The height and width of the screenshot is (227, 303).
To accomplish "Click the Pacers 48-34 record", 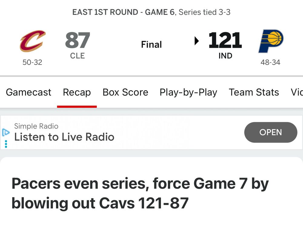I will pos(271,62).
